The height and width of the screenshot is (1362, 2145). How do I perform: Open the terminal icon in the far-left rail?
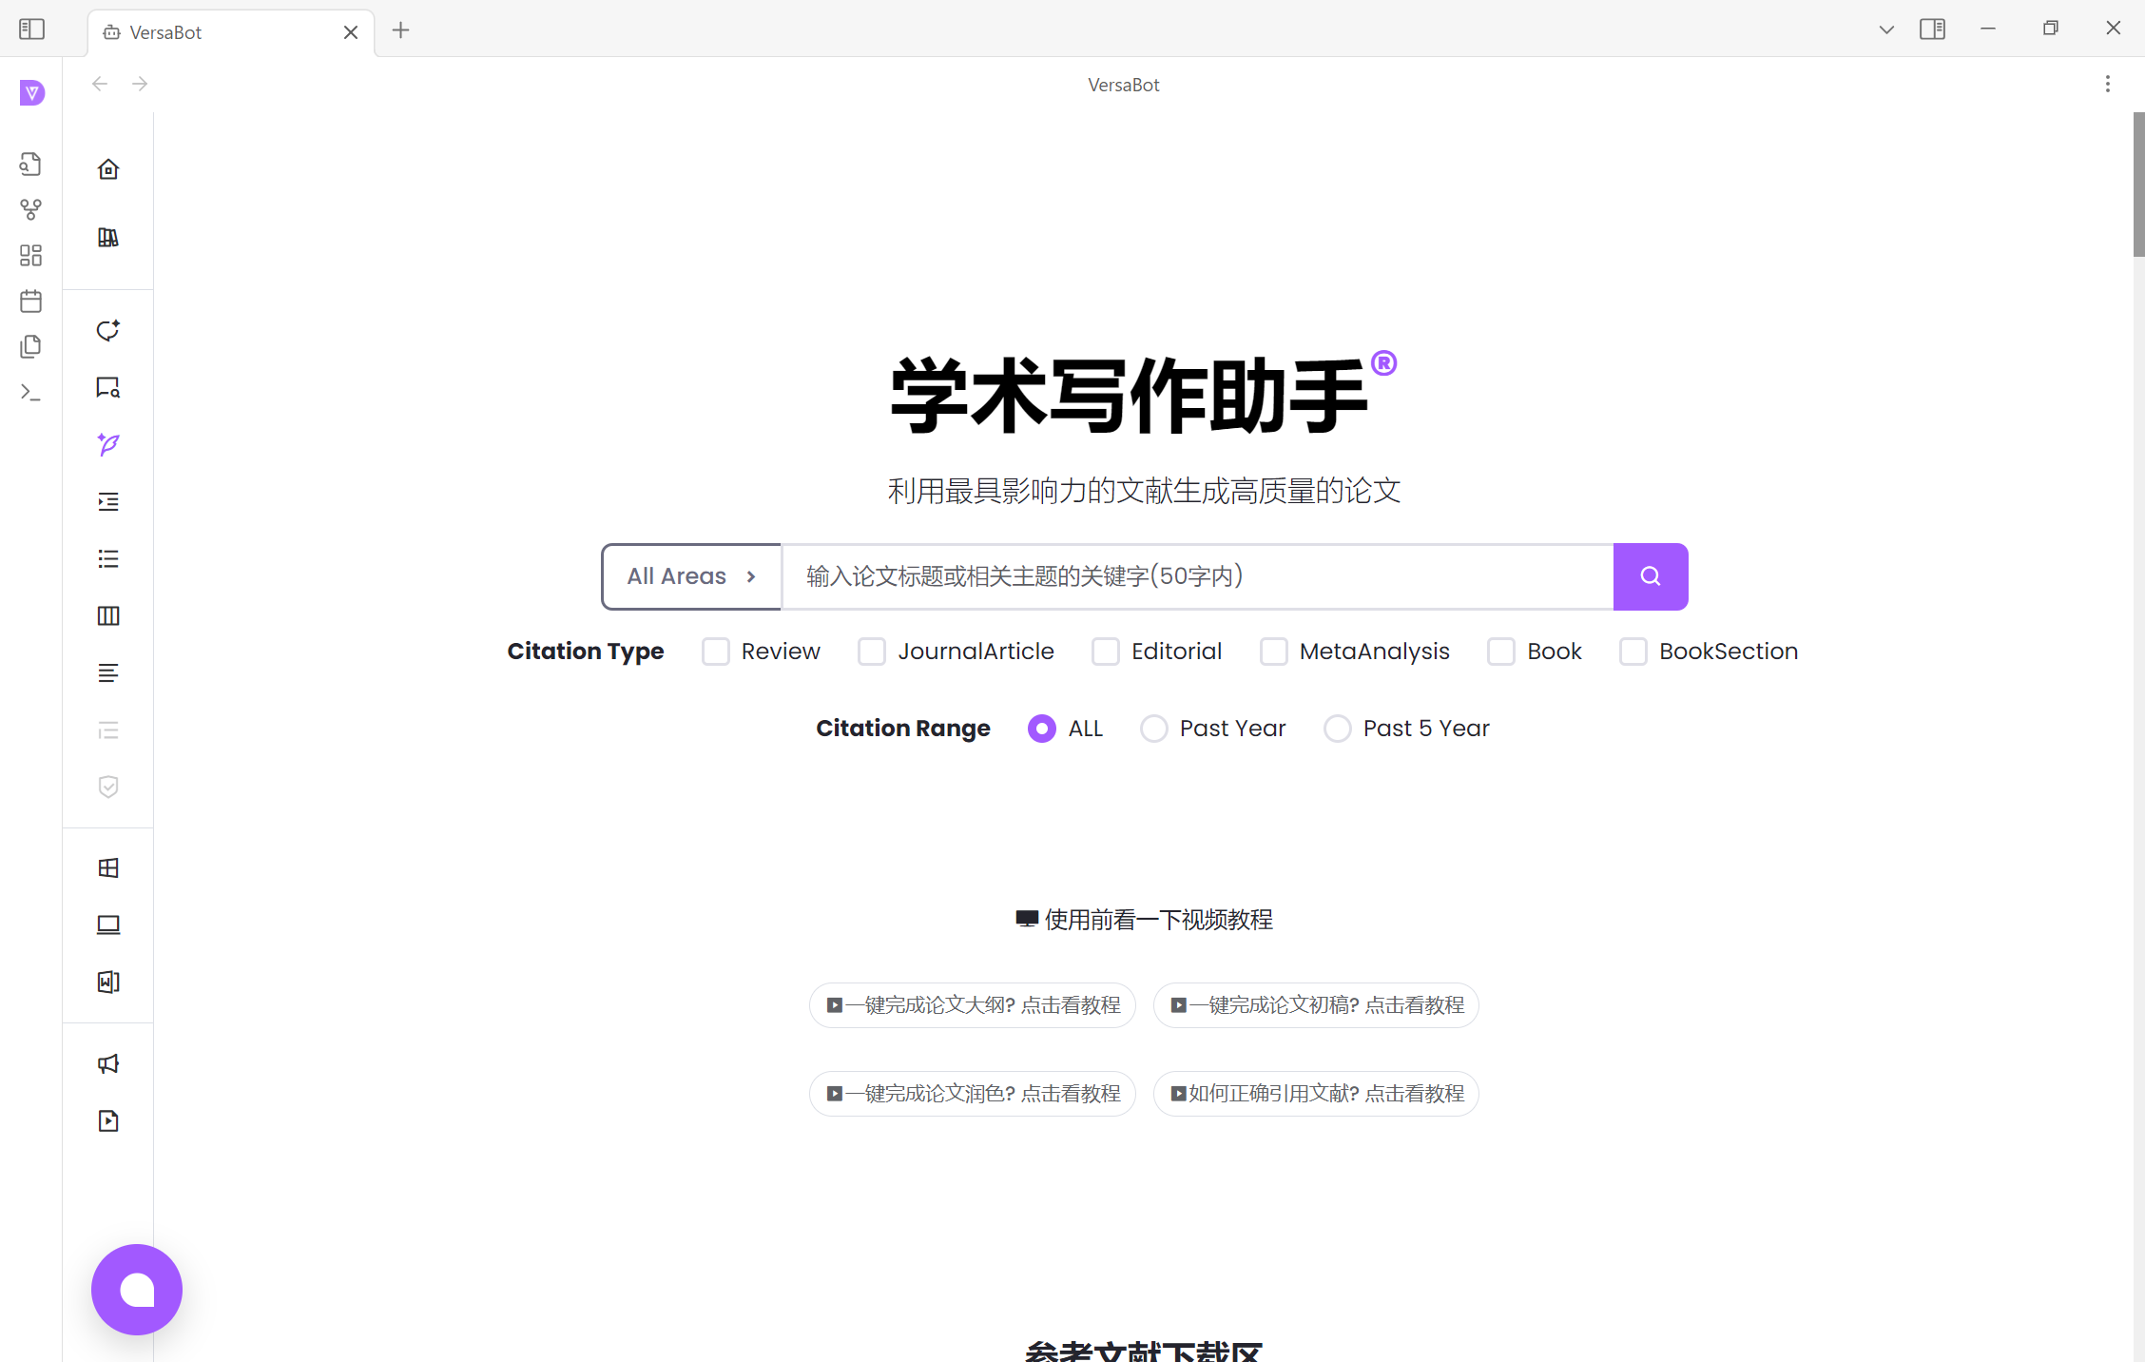click(29, 392)
